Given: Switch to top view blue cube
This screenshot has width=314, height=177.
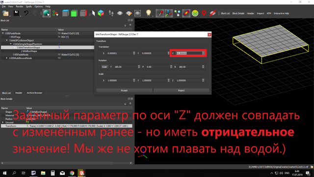Looking at the screenshot, I should pyautogui.click(x=65, y=13).
